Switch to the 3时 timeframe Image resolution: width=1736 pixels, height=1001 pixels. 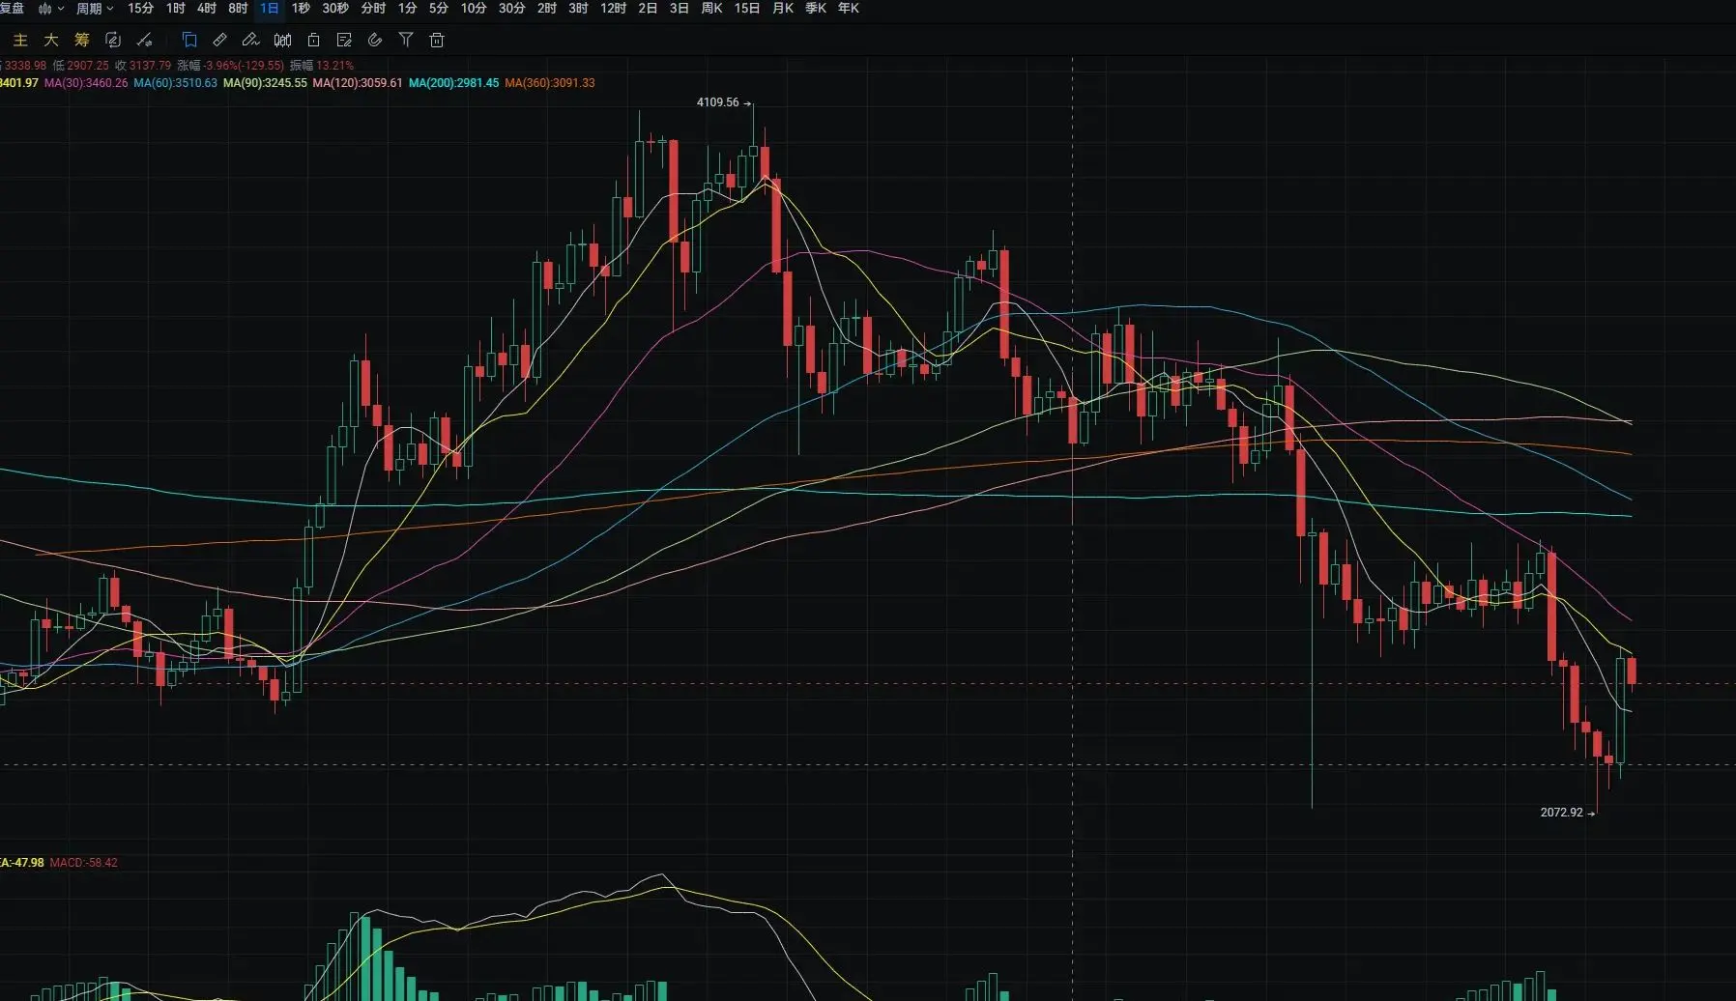578,9
